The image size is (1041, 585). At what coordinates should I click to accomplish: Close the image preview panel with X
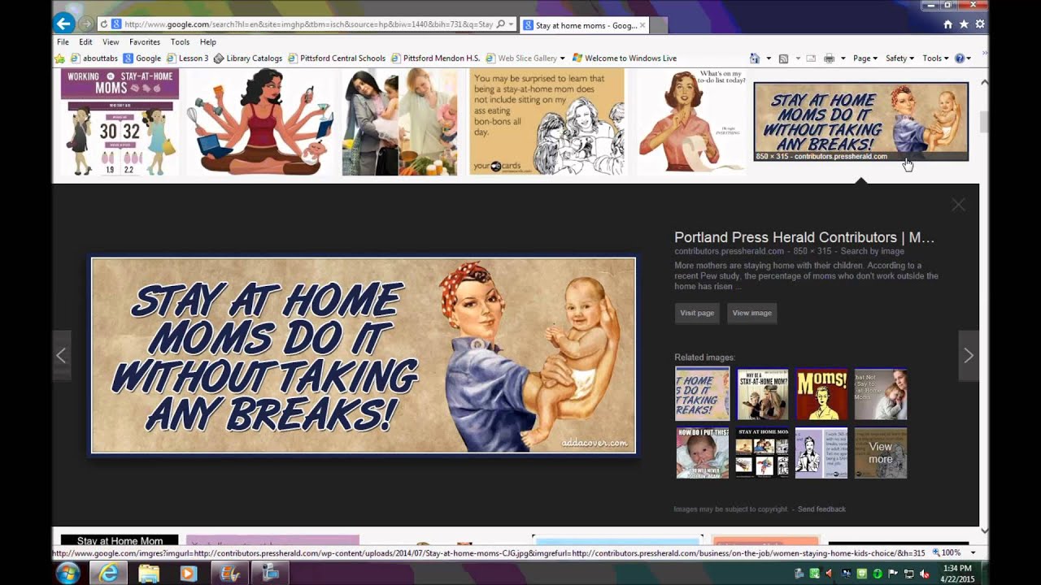click(958, 206)
